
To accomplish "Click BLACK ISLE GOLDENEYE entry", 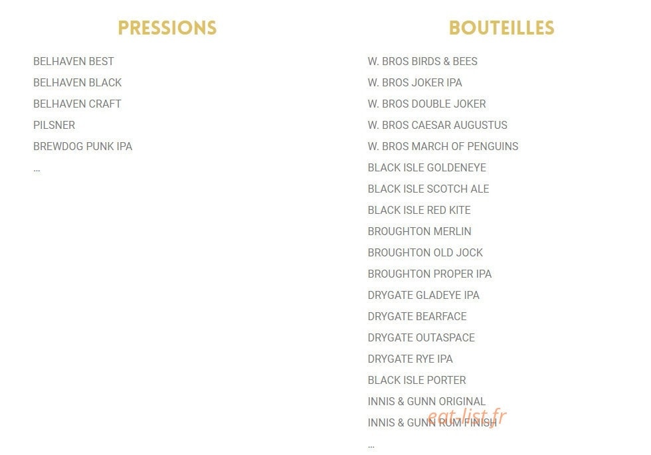I will click(426, 167).
